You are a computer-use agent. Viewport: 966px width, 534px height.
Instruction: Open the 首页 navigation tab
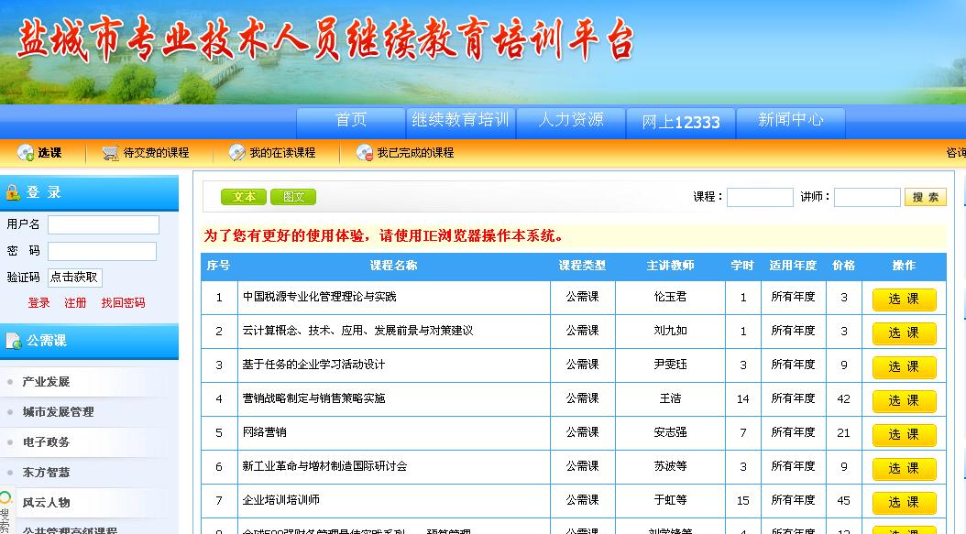351,121
